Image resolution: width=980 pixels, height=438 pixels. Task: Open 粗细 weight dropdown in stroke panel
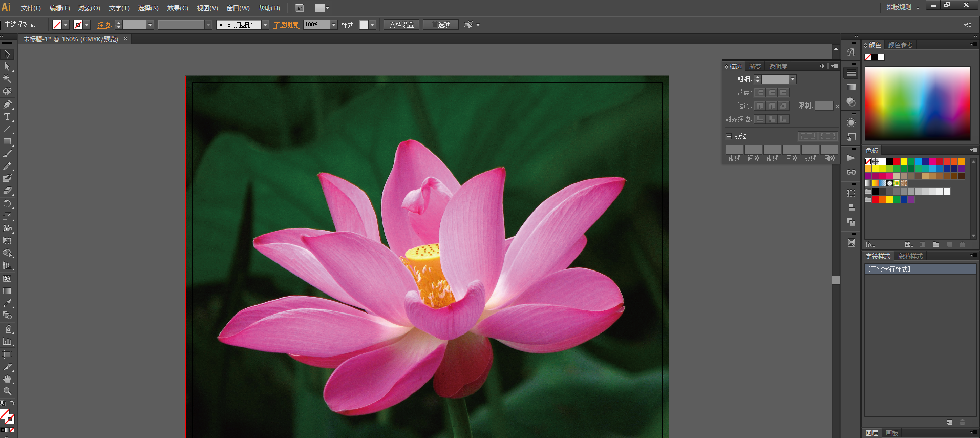[793, 79]
